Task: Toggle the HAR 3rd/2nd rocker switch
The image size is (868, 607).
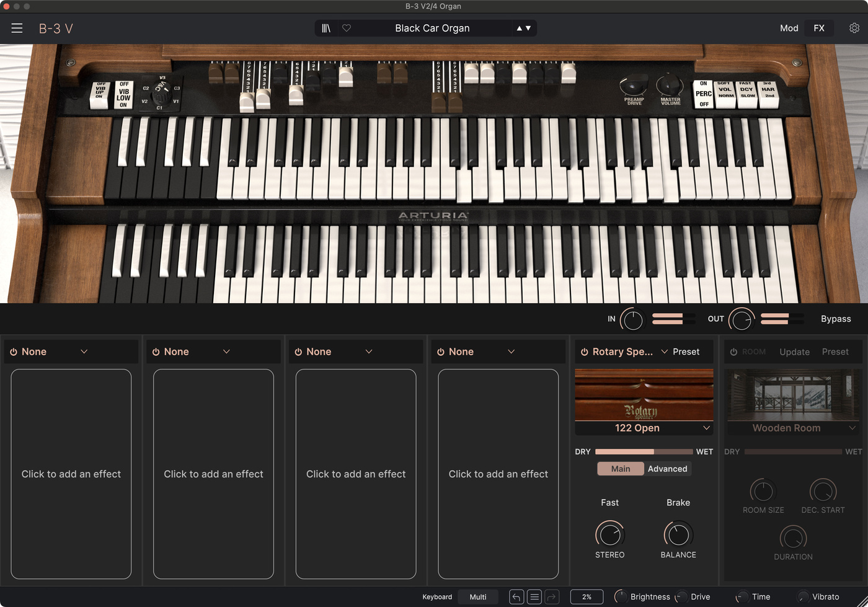Action: [x=768, y=94]
